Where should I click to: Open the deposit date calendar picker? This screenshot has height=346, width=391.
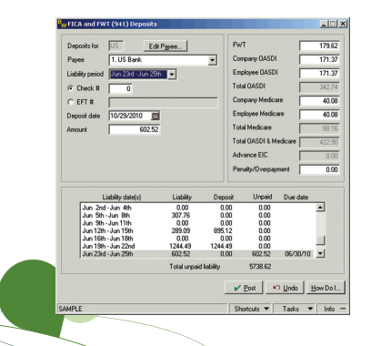[x=155, y=116]
